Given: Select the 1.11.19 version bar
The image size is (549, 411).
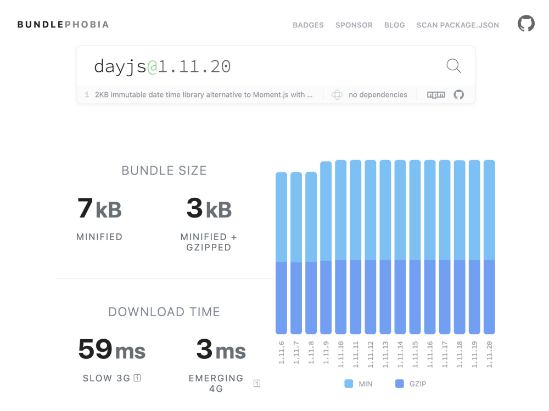Looking at the screenshot, I should [x=474, y=247].
